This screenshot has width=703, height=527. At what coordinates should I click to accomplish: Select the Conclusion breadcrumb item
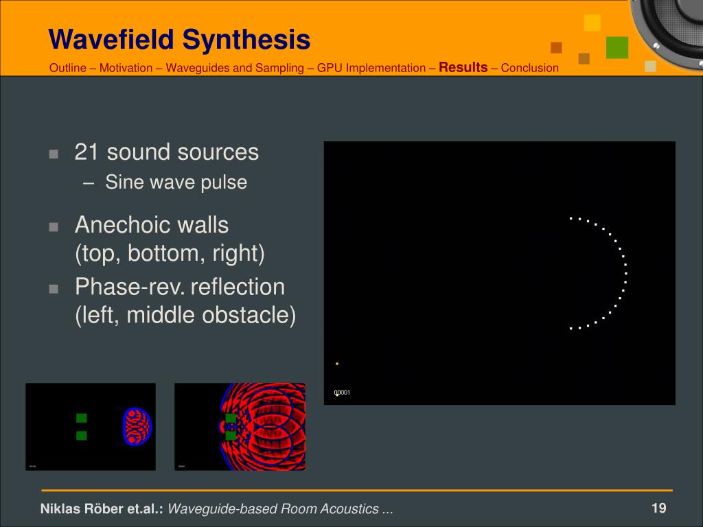click(x=529, y=68)
